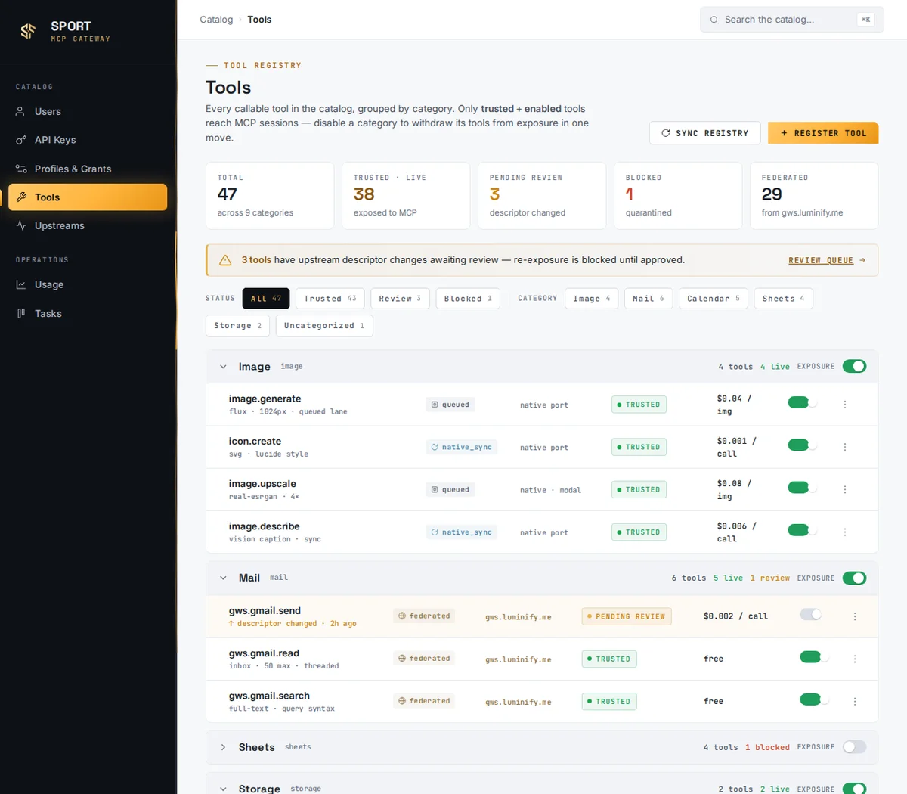Open image.generate row more-options menu
The image size is (907, 794).
pyautogui.click(x=845, y=405)
